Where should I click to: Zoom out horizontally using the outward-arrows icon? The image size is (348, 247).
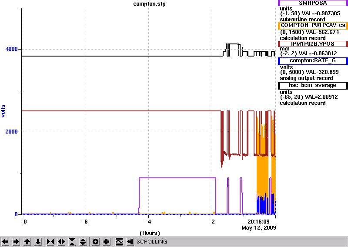pyautogui.click(x=61, y=241)
